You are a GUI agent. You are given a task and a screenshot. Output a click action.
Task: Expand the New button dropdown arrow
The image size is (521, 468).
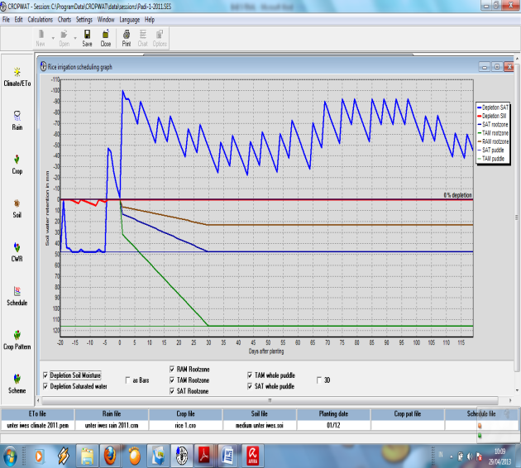click(x=53, y=38)
